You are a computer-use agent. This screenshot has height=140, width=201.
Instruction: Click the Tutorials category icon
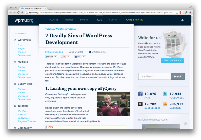pyautogui.click(x=15, y=106)
